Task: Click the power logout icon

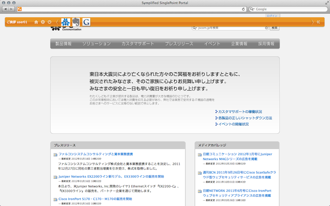Action: 49,22
